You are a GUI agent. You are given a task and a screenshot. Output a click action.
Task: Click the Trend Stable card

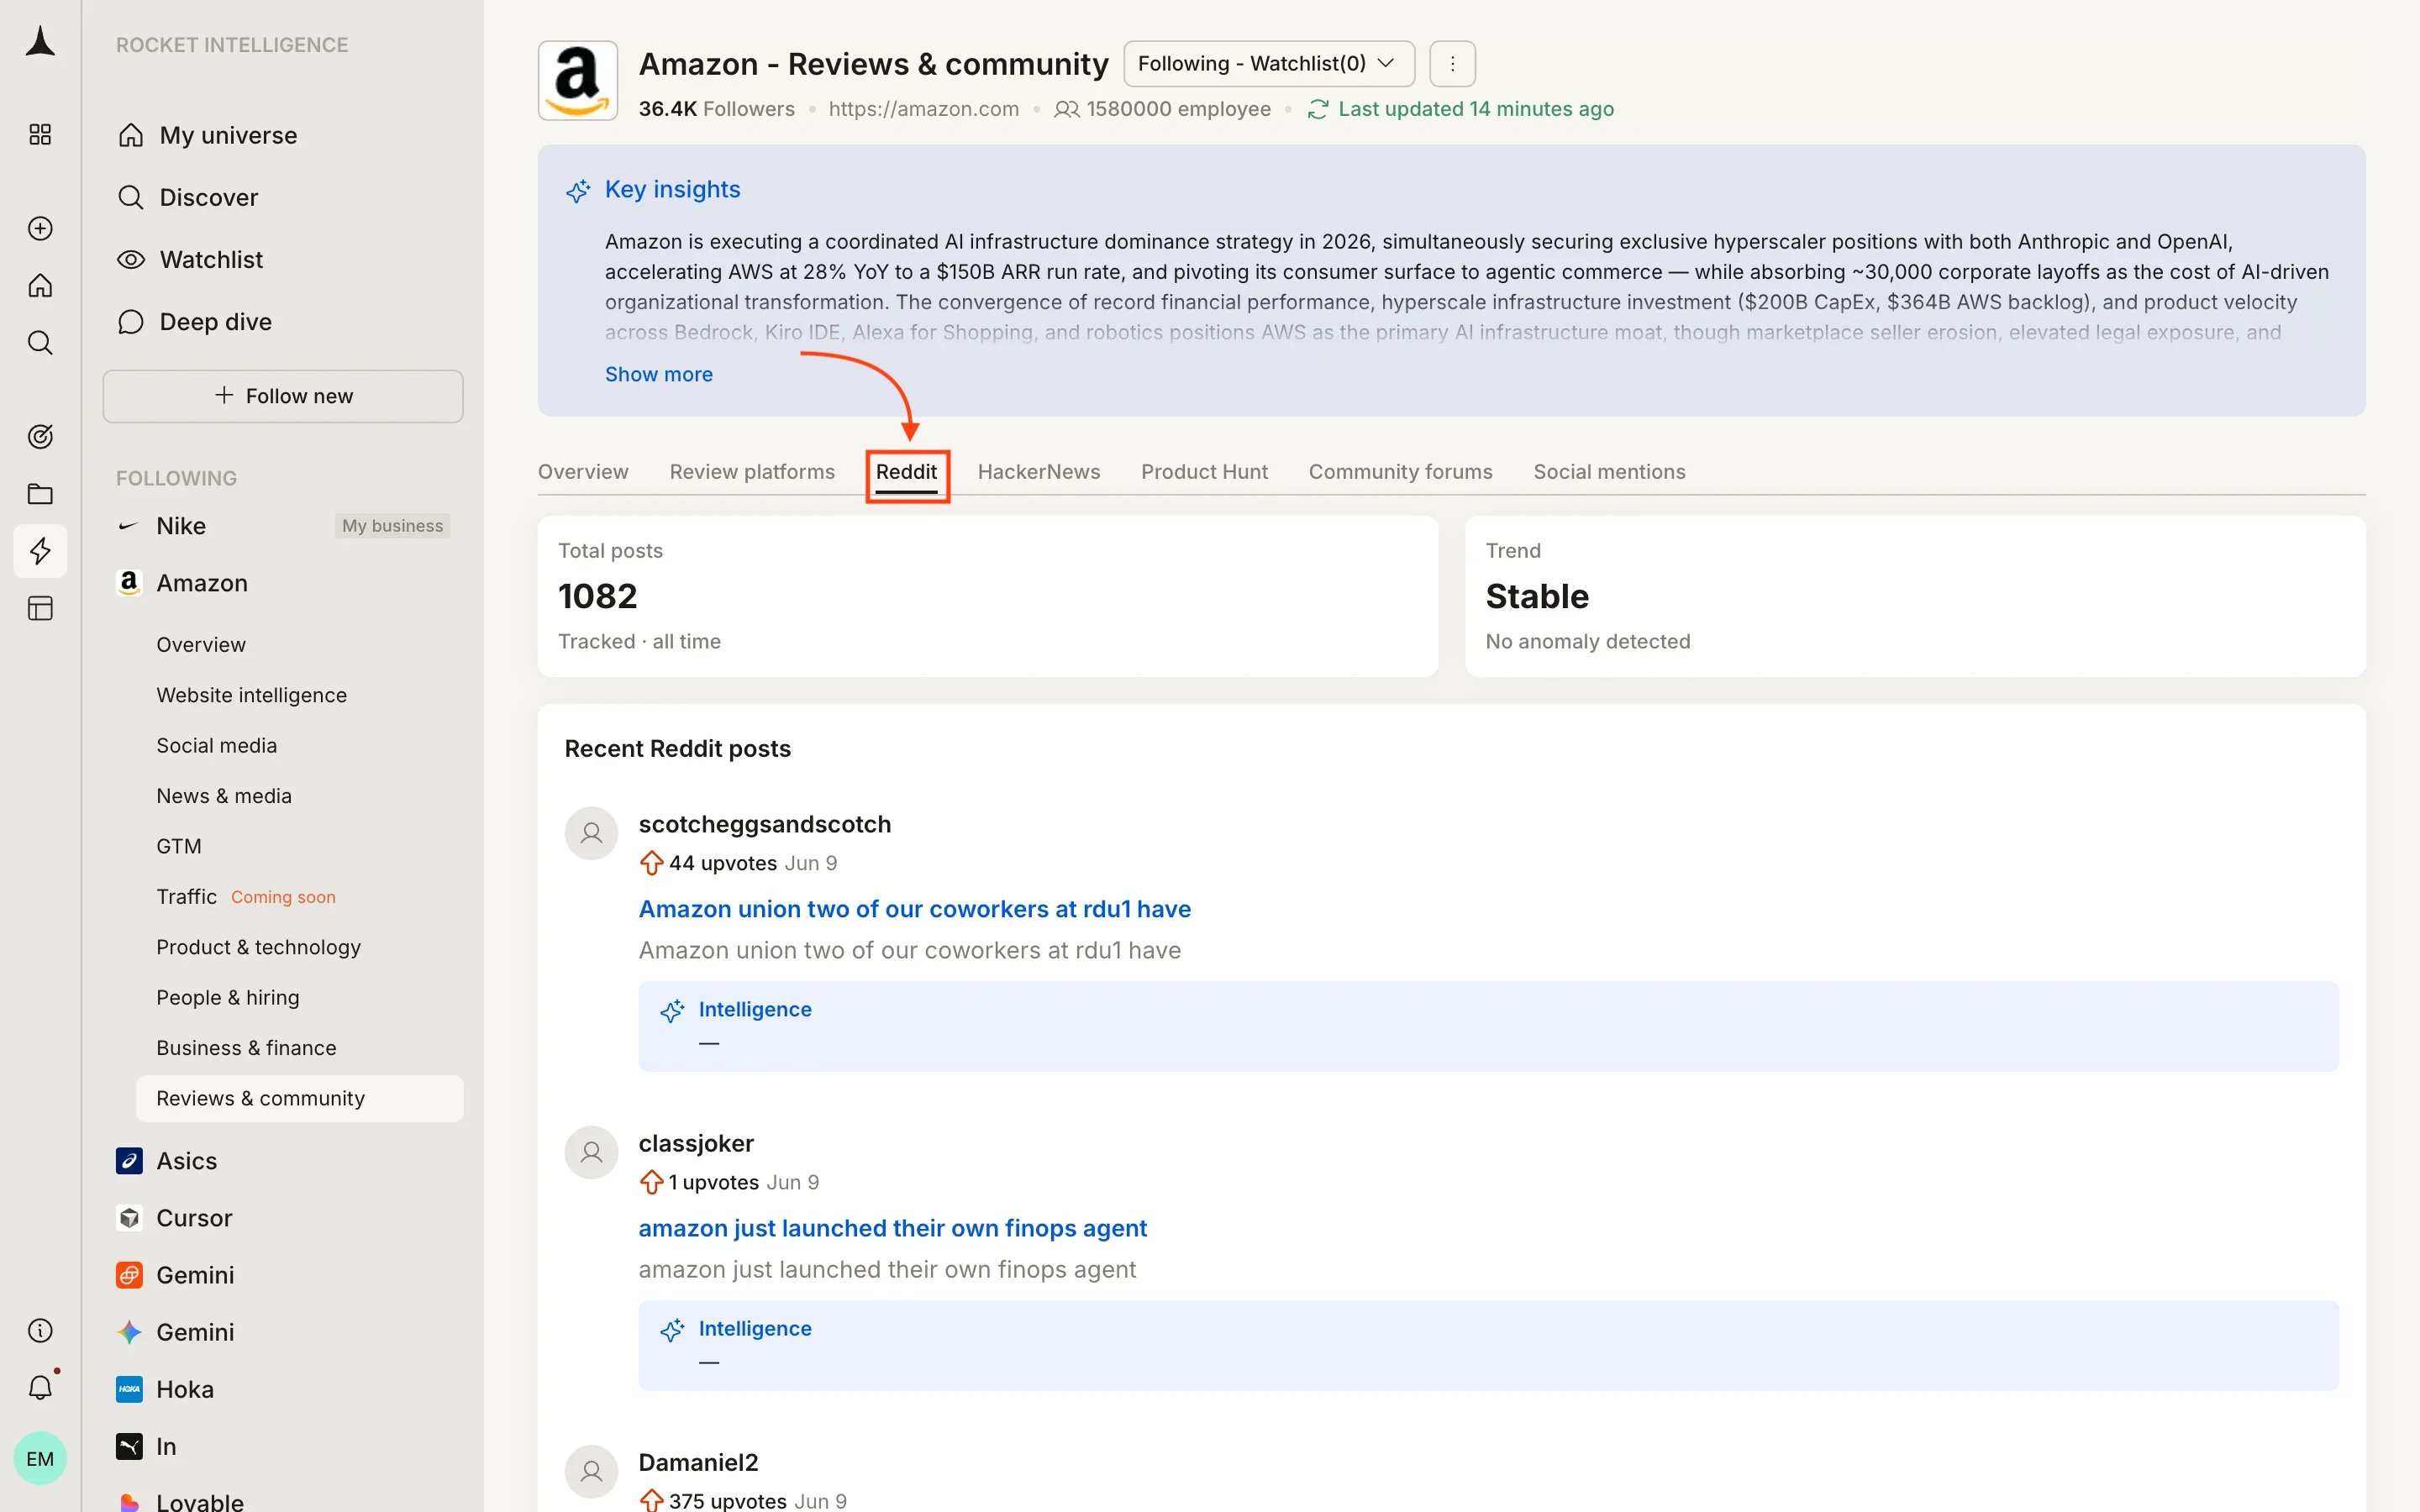(1915, 596)
